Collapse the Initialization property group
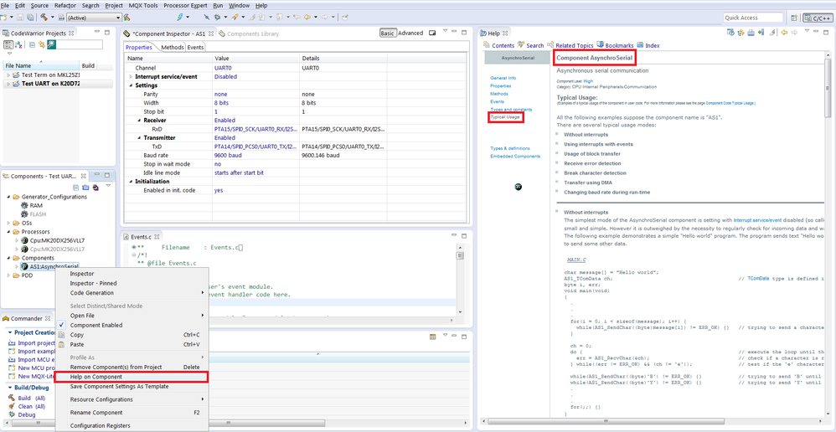This screenshot has height=432, width=836. tap(131, 182)
